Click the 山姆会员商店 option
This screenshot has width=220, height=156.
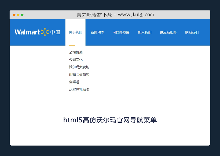pyautogui.click(x=79, y=75)
